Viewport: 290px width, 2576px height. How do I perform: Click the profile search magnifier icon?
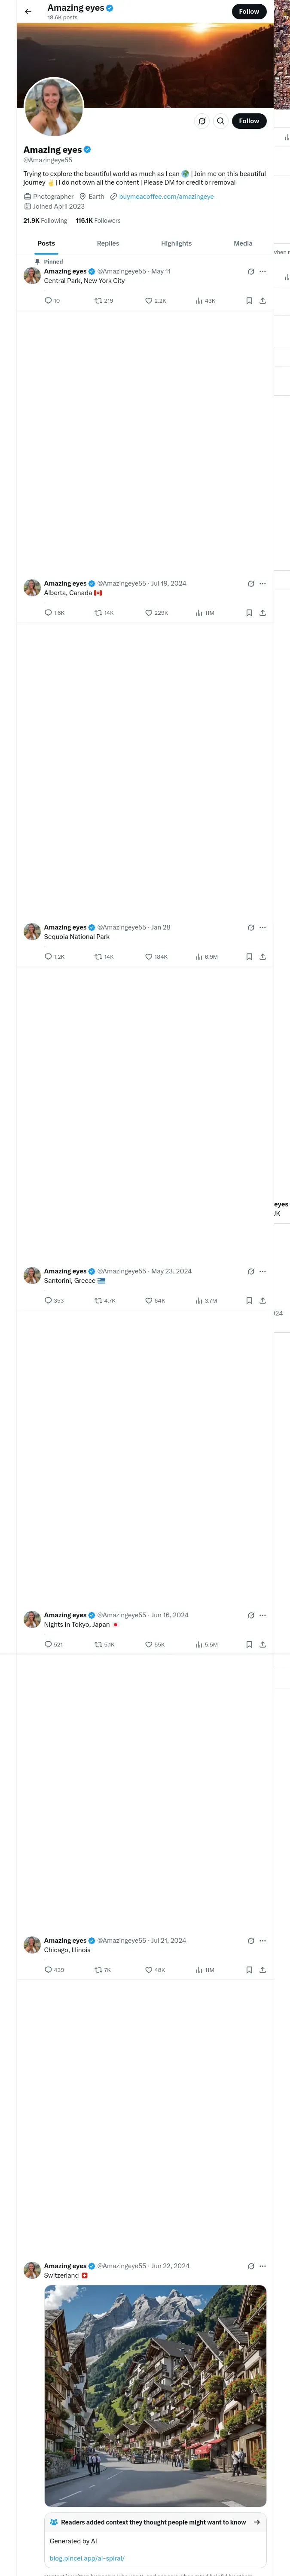point(221,121)
